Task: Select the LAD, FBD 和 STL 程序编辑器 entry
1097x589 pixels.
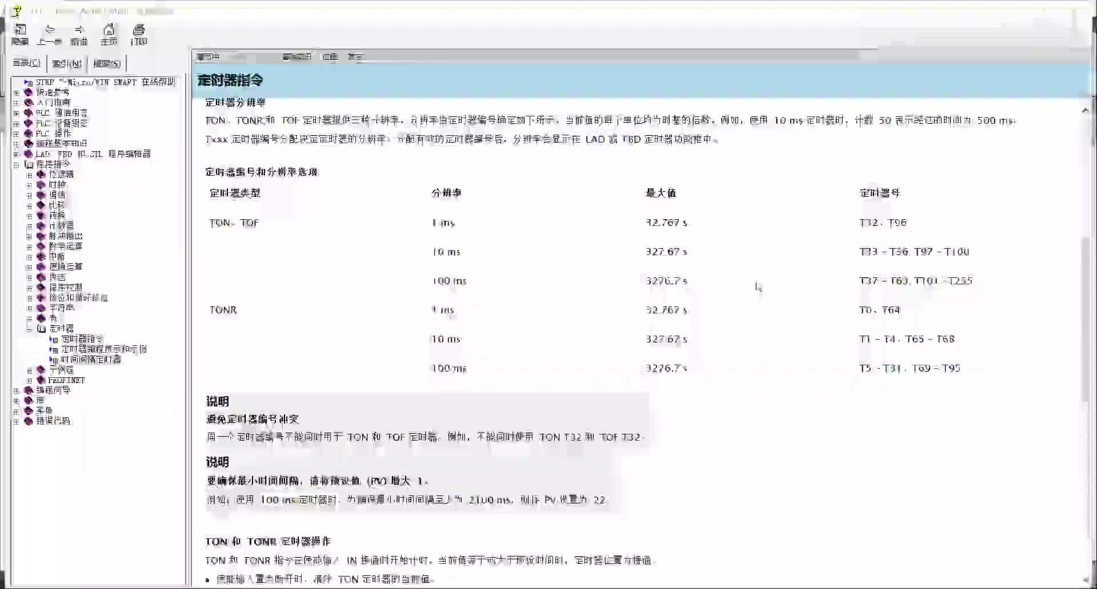Action: (x=94, y=154)
